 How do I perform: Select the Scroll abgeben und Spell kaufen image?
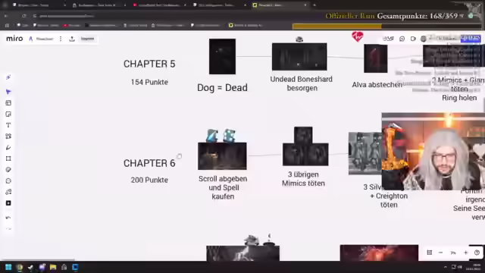pos(222,156)
